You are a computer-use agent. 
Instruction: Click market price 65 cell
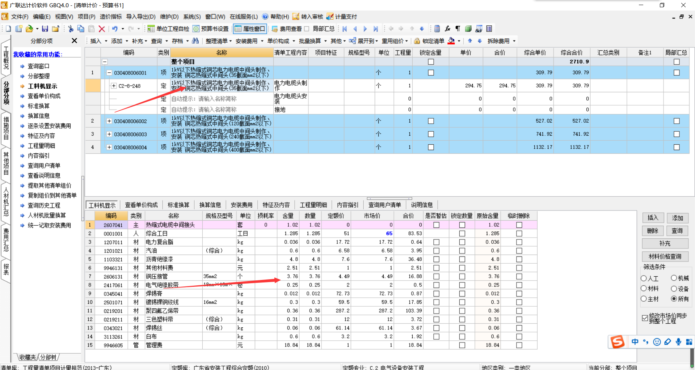click(x=372, y=234)
